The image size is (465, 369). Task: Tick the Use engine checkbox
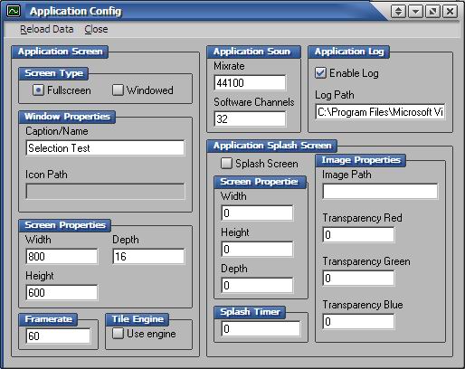coord(118,334)
